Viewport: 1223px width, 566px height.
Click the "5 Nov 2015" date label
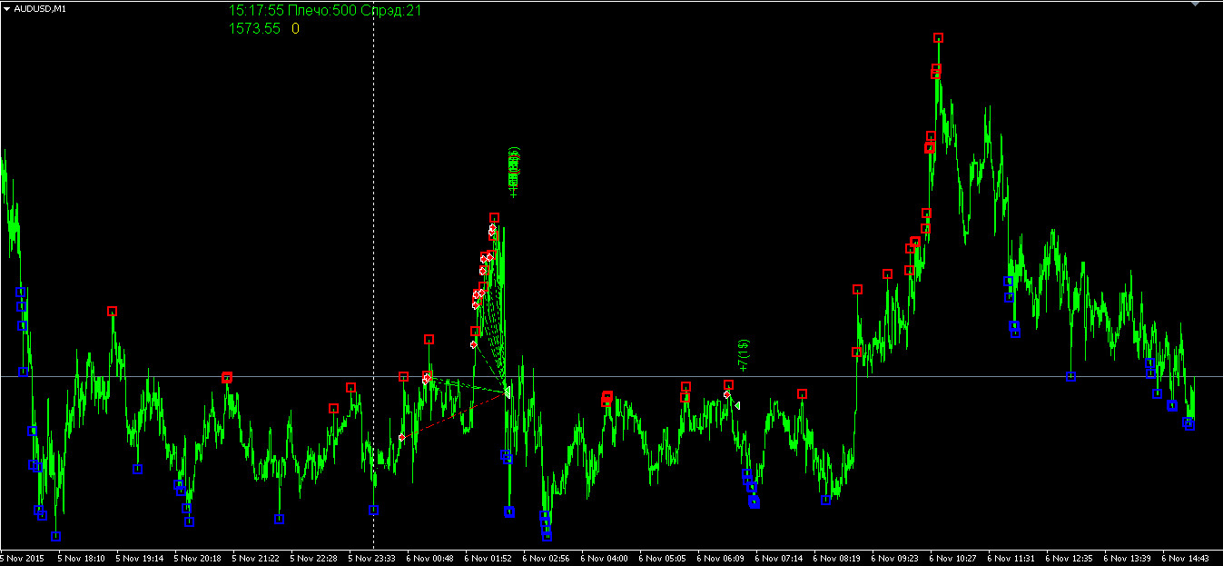22,559
